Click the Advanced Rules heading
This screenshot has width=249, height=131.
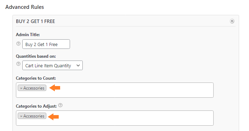(25, 7)
